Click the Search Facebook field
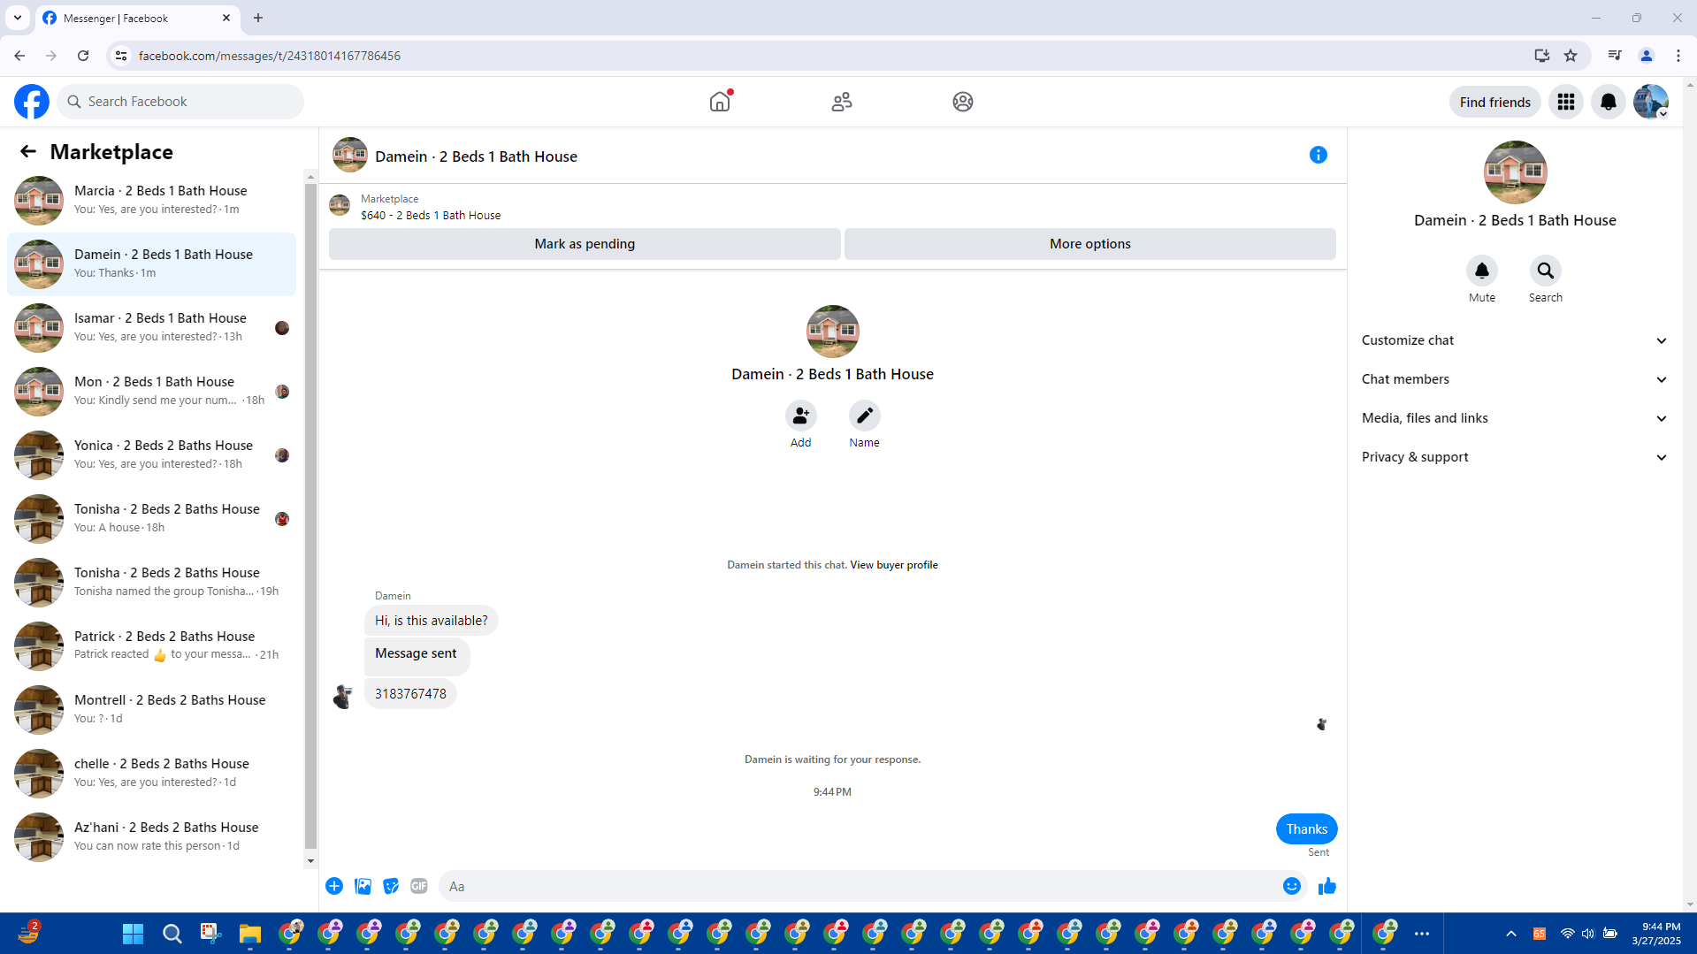The width and height of the screenshot is (1697, 954). [x=180, y=102]
